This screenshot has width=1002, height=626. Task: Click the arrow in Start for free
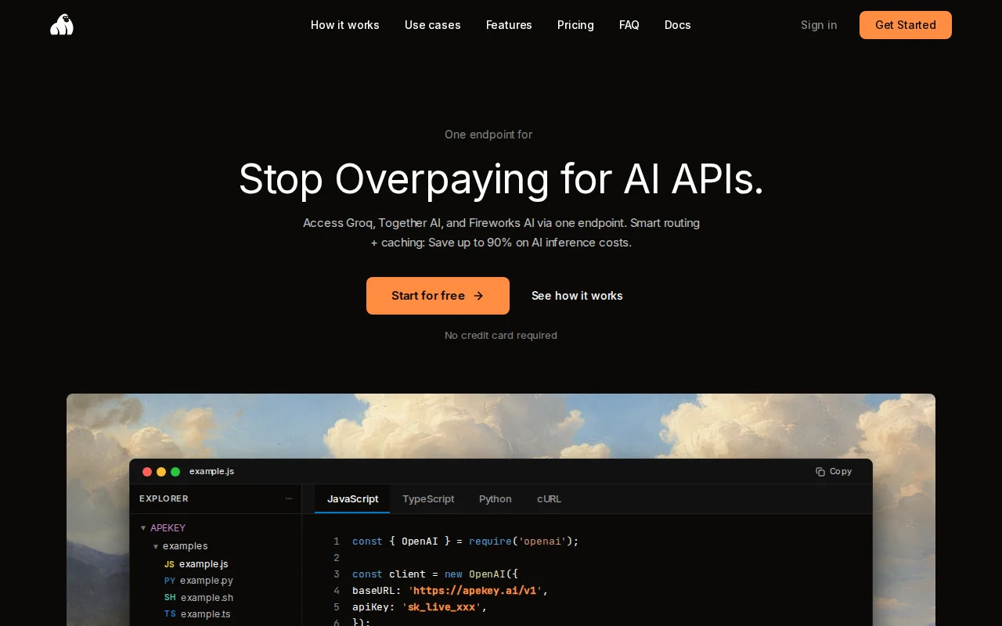(478, 296)
